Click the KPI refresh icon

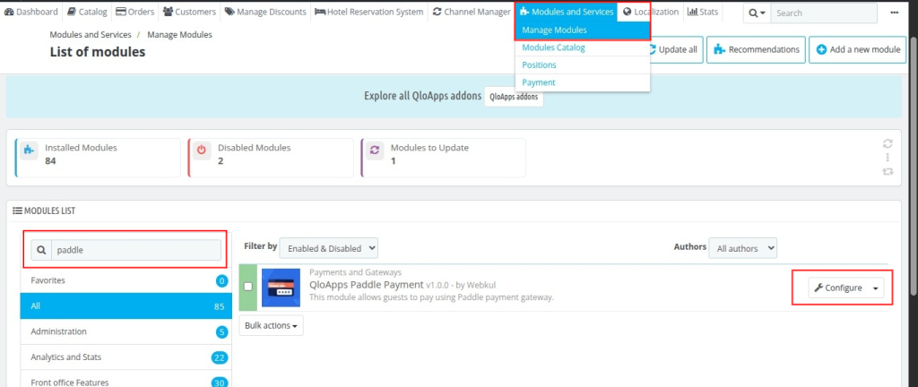[x=888, y=143]
